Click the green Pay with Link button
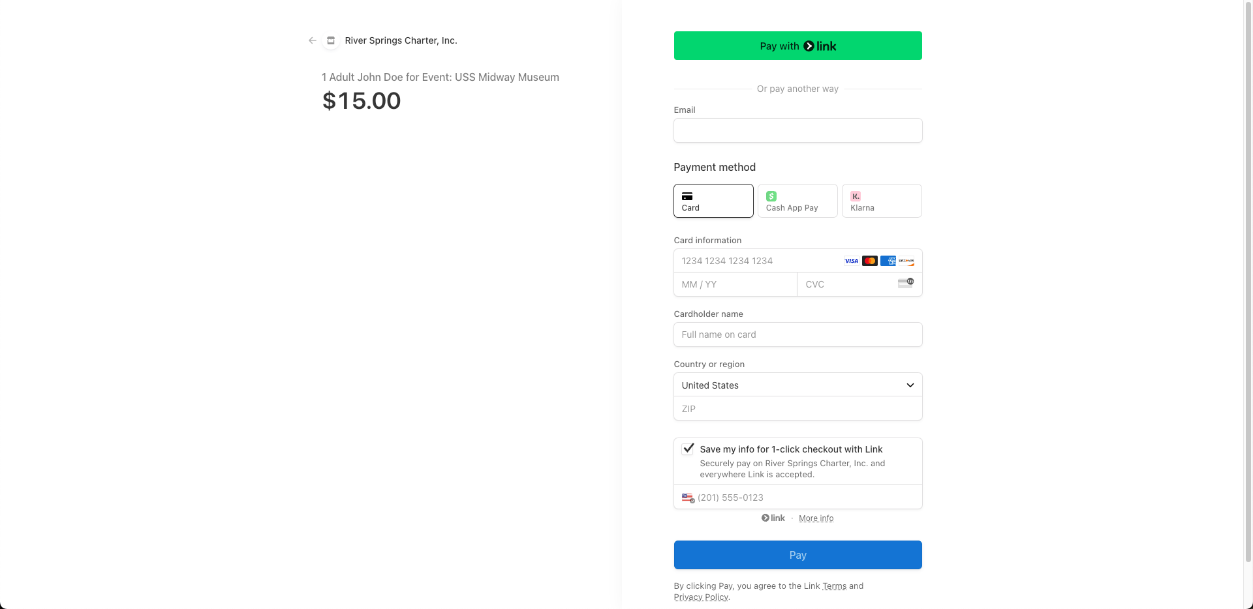The height and width of the screenshot is (609, 1253). pos(798,46)
